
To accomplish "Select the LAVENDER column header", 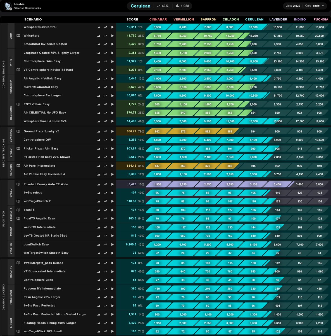I will coord(278,19).
